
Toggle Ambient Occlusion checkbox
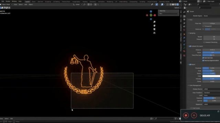tap(190, 46)
